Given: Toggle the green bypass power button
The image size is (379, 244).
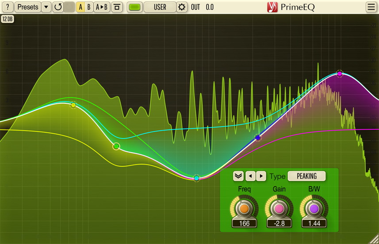Looking at the screenshot, I should [135, 7].
